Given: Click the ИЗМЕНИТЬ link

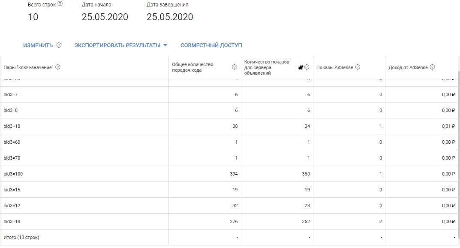Looking at the screenshot, I should tap(38, 45).
